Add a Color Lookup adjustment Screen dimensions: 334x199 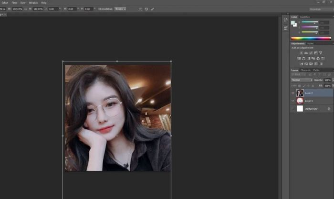[x=323, y=58]
